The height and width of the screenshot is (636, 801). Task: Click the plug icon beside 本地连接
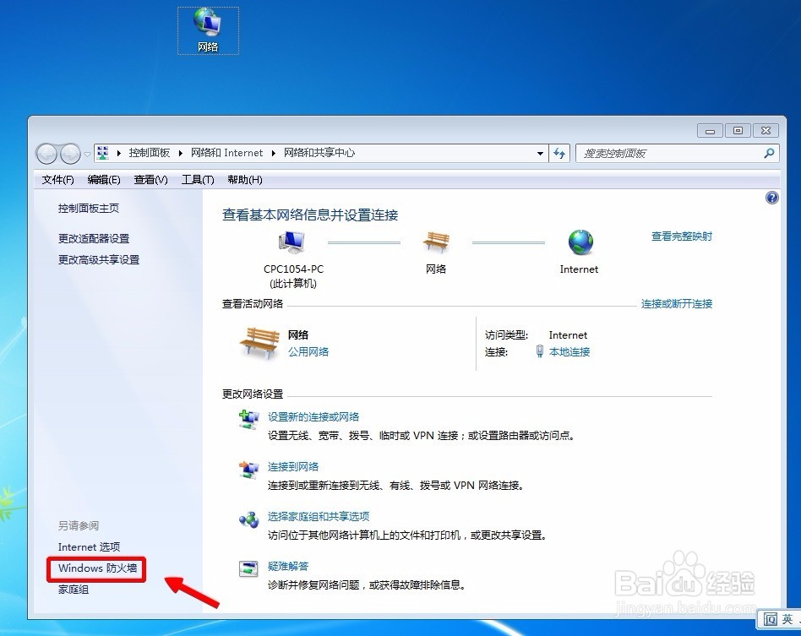click(539, 351)
